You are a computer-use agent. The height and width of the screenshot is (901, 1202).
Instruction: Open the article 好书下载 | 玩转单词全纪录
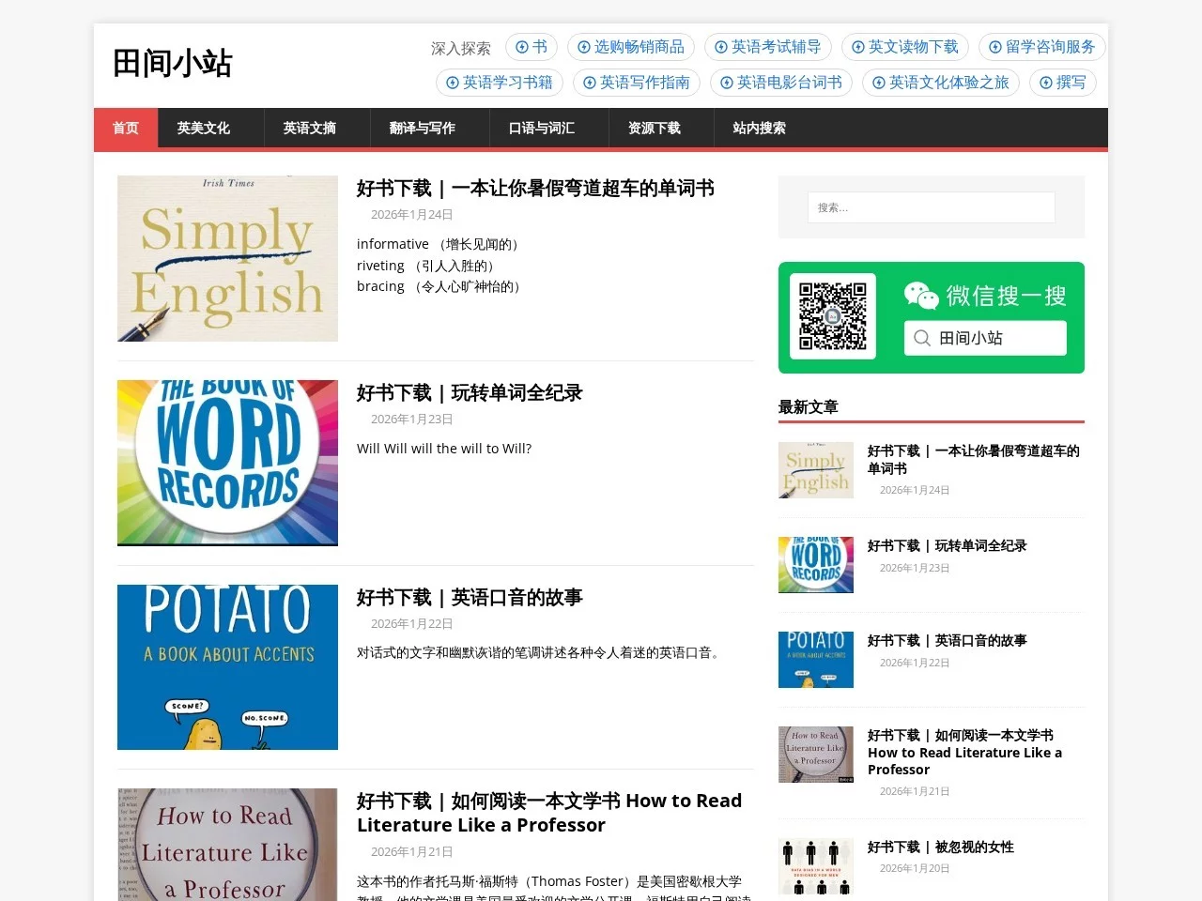pos(470,392)
